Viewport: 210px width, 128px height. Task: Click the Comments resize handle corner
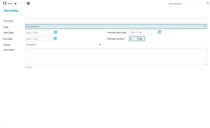206,64
